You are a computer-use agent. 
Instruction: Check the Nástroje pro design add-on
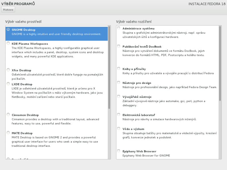(118, 82)
